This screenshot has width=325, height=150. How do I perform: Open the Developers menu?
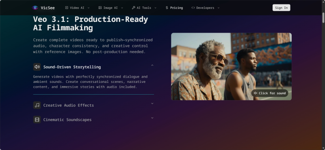[x=206, y=8]
